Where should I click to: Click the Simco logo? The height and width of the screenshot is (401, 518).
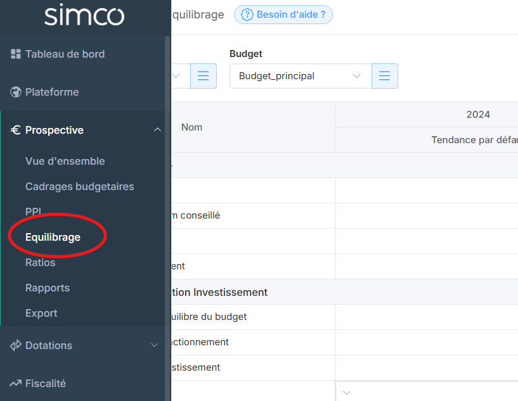[x=84, y=15]
